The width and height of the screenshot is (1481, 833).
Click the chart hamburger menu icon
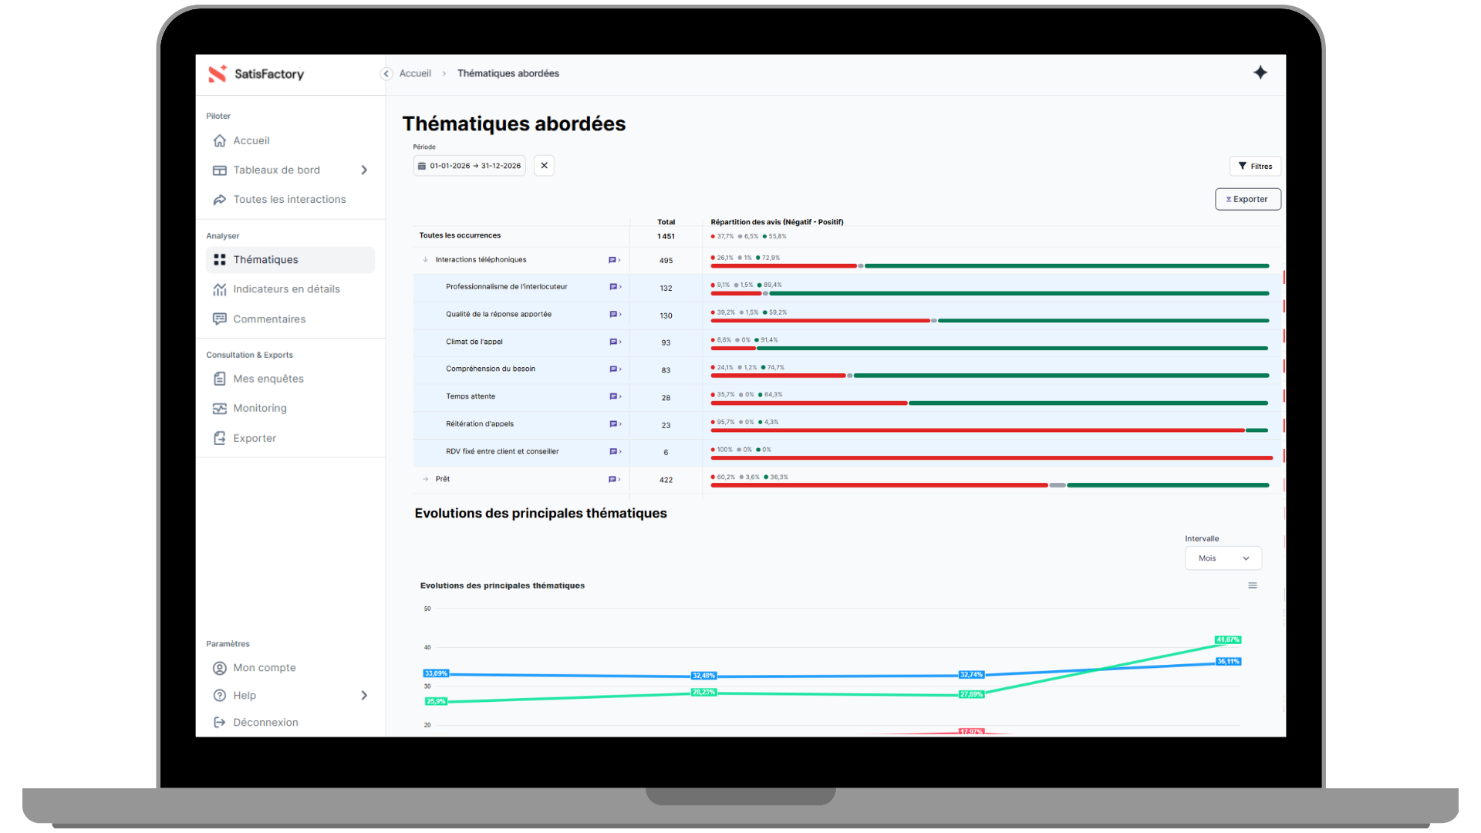click(x=1252, y=585)
